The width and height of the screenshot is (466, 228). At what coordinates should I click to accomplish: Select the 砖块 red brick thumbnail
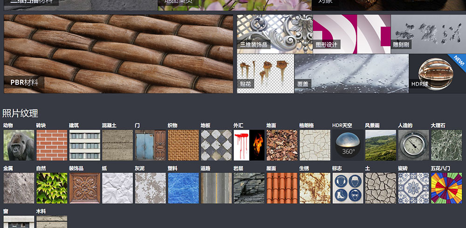(x=52, y=145)
